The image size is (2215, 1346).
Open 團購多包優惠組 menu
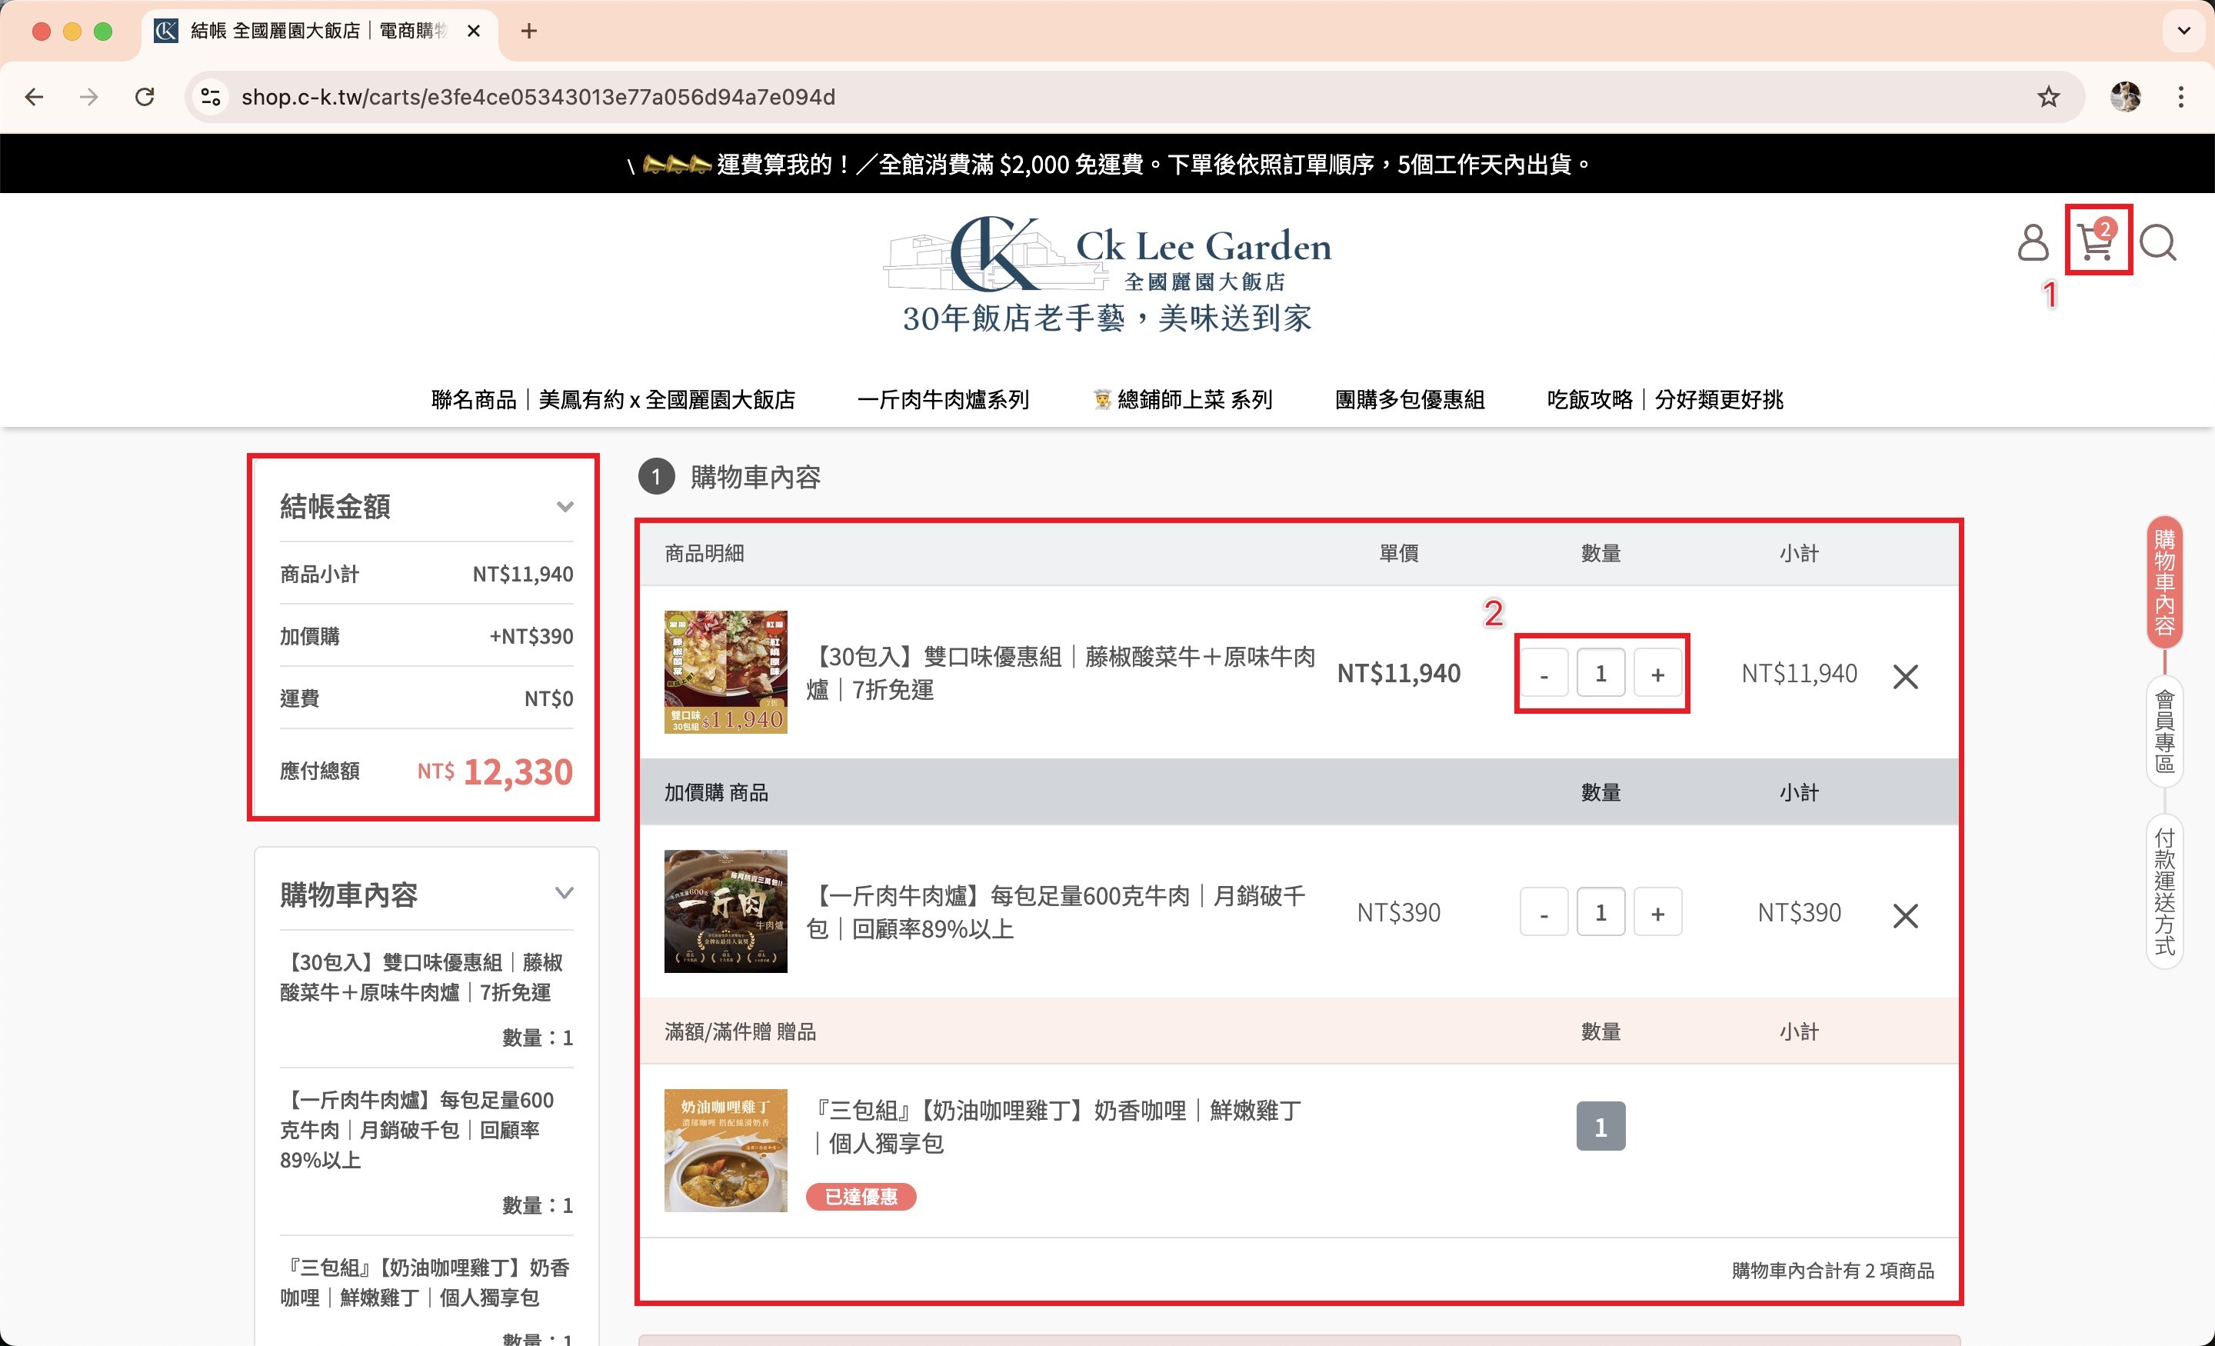(1410, 400)
